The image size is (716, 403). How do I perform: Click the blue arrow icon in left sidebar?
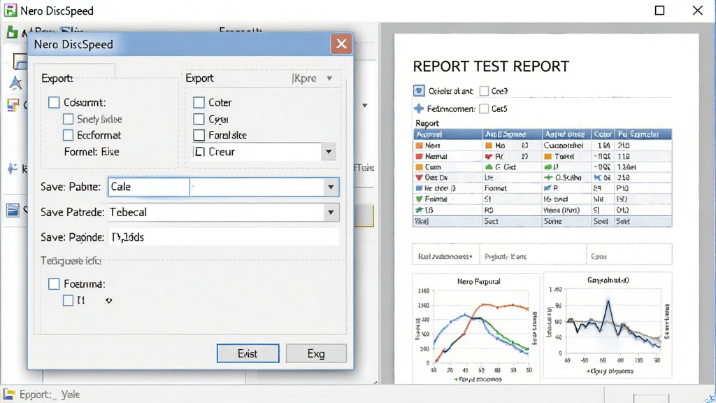13,168
